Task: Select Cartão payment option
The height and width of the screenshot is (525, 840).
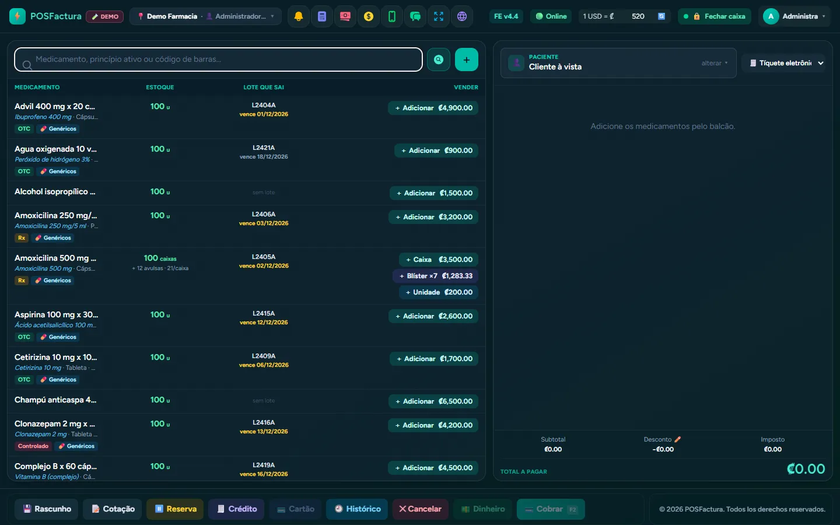Action: (296, 509)
